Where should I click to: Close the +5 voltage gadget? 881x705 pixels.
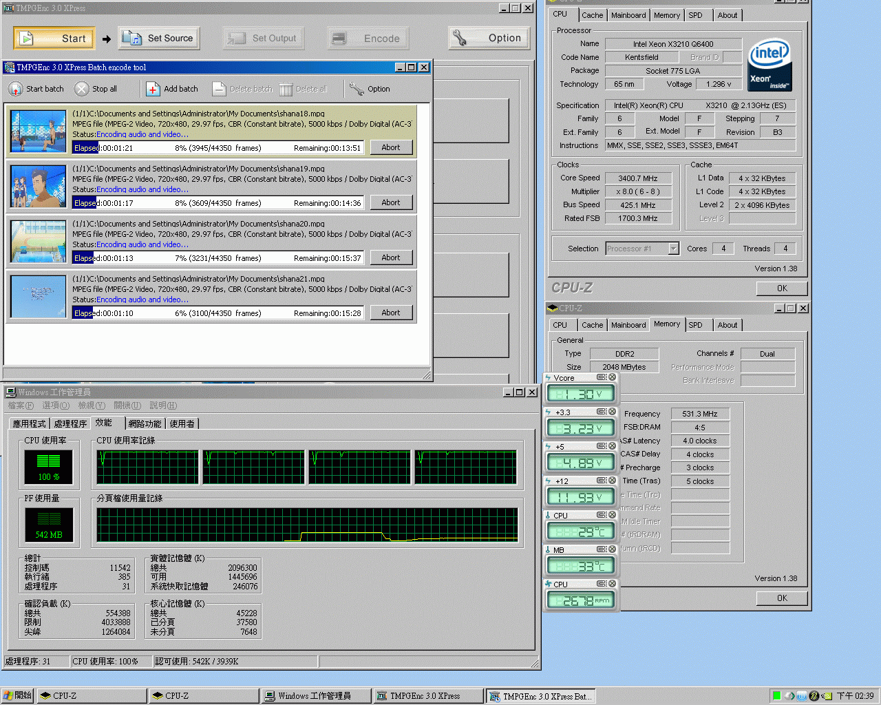click(612, 446)
